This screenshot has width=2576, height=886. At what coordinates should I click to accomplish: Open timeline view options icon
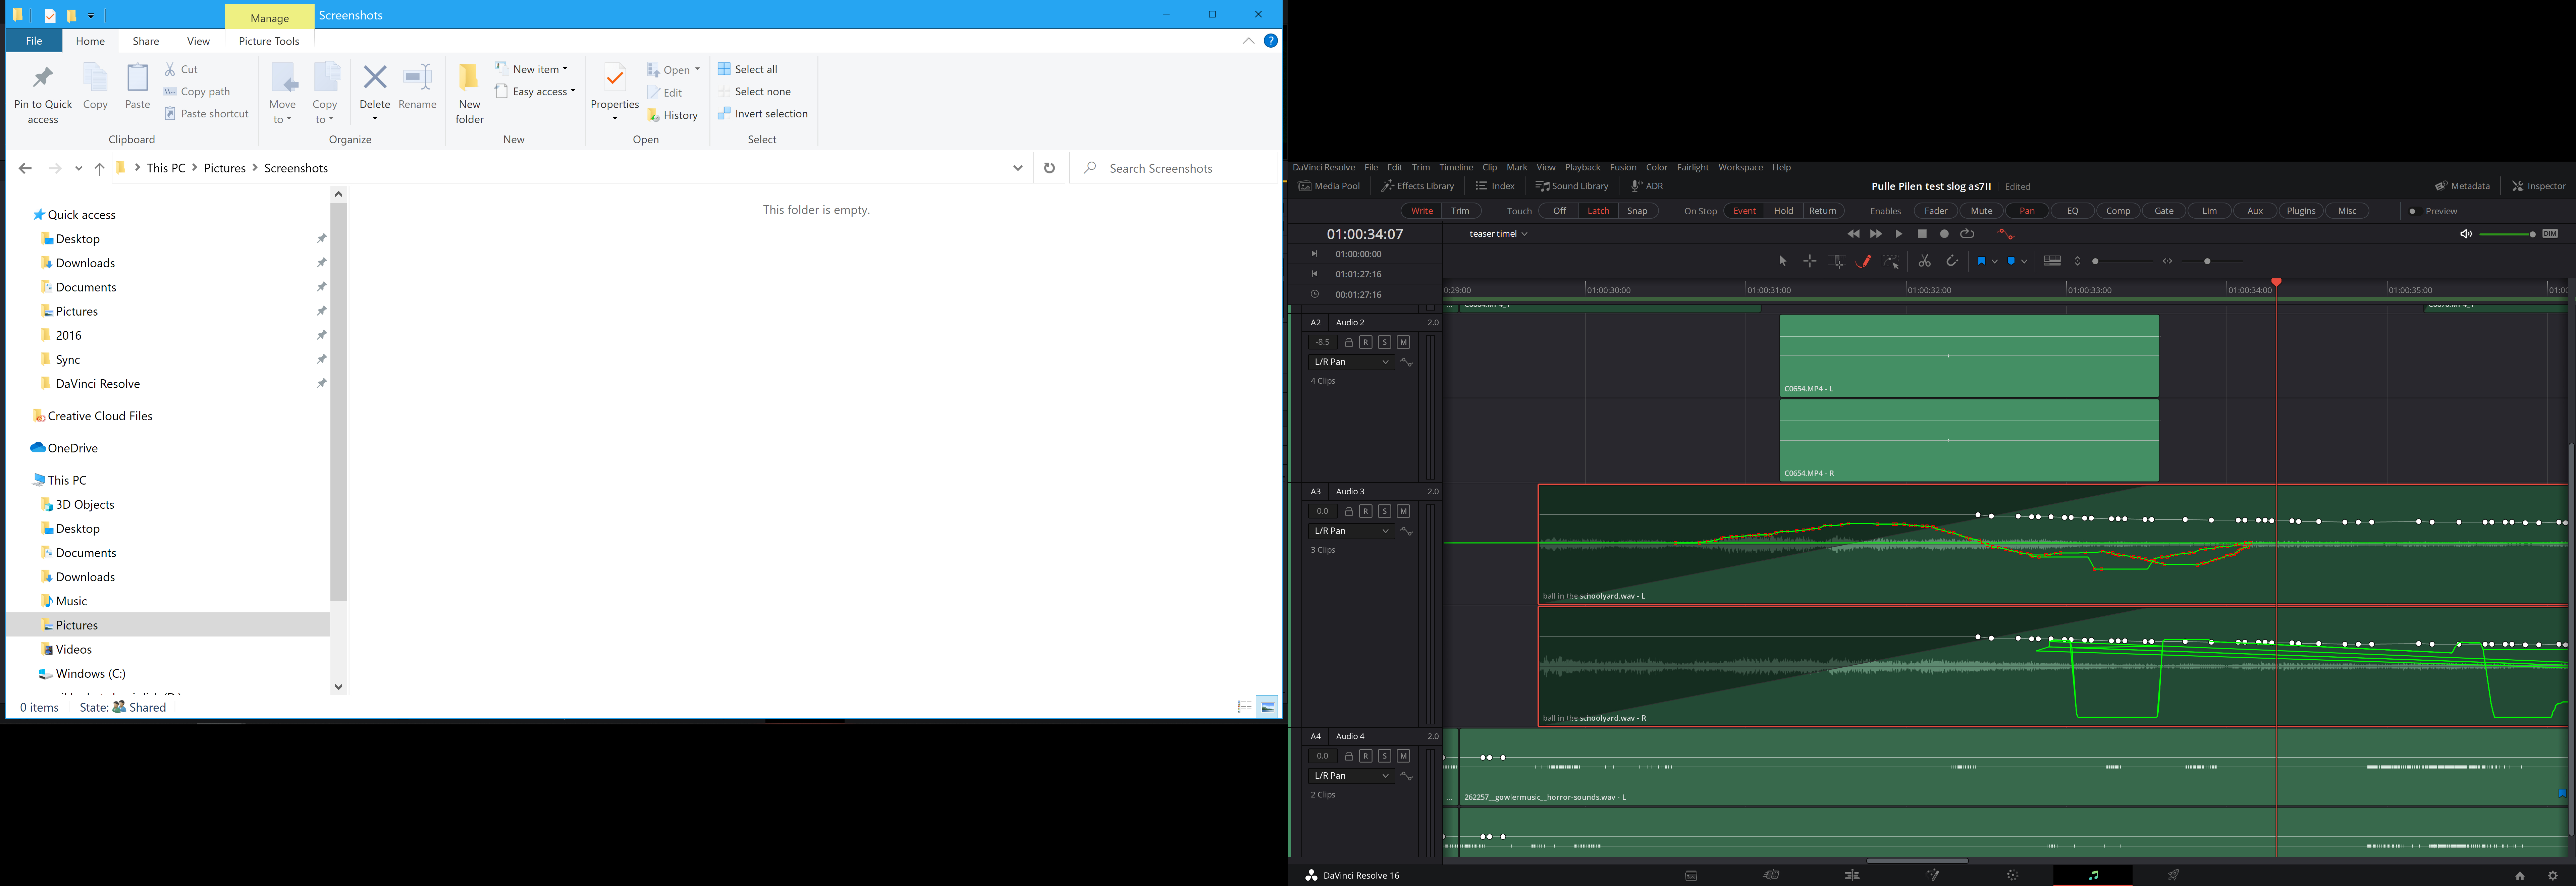tap(2052, 261)
